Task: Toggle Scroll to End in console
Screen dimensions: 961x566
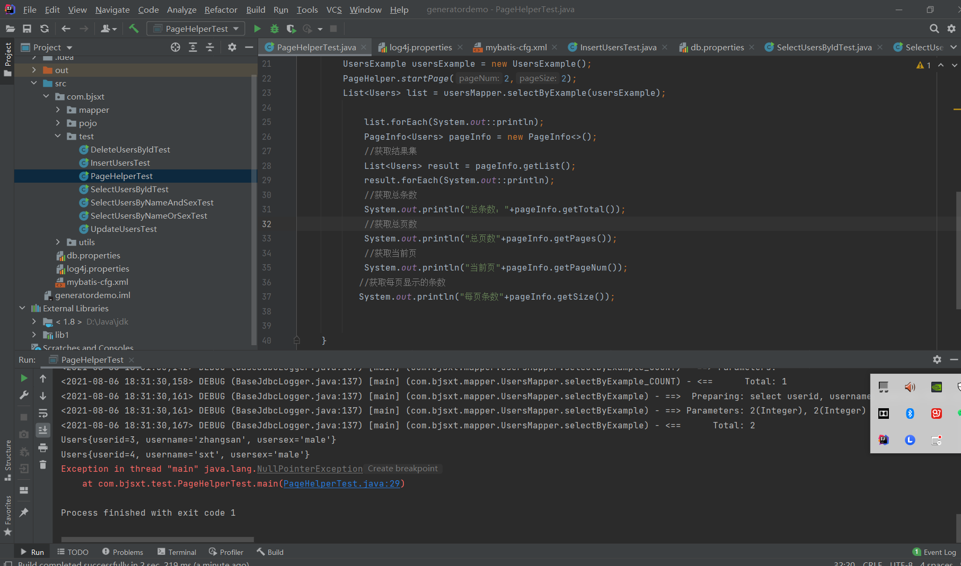Action: click(x=43, y=430)
